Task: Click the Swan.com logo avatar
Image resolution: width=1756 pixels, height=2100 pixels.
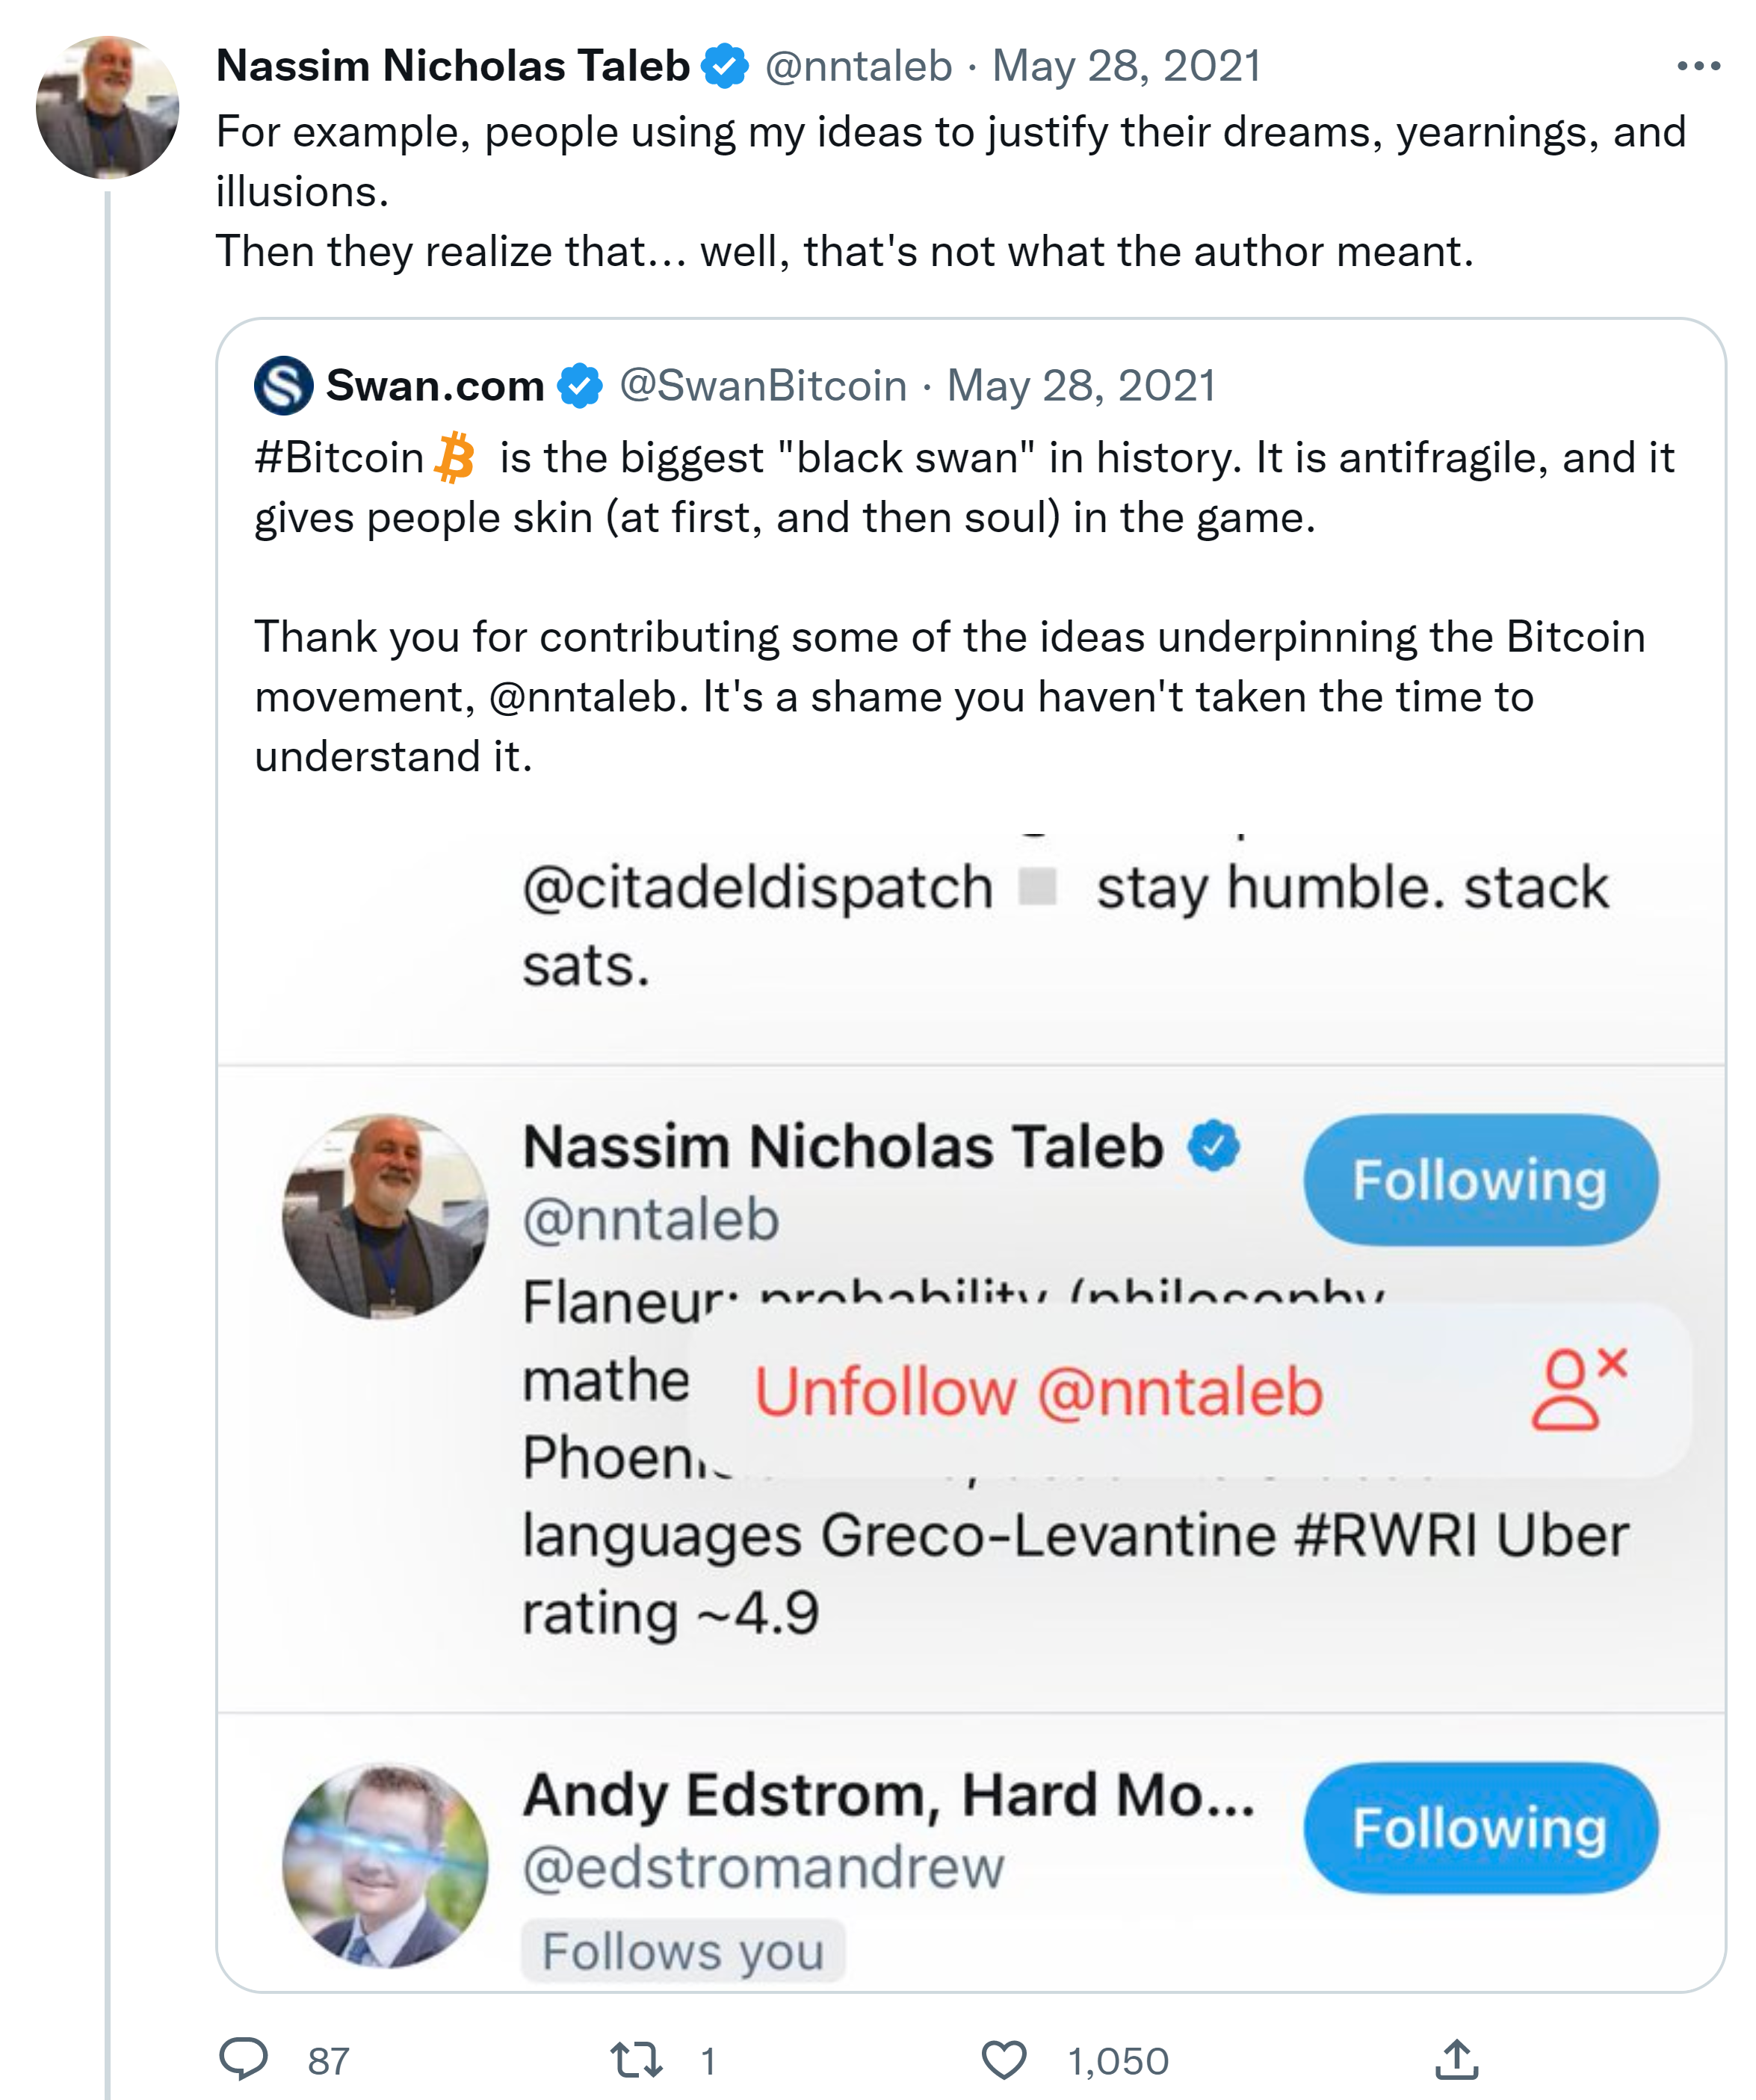Action: [x=283, y=386]
